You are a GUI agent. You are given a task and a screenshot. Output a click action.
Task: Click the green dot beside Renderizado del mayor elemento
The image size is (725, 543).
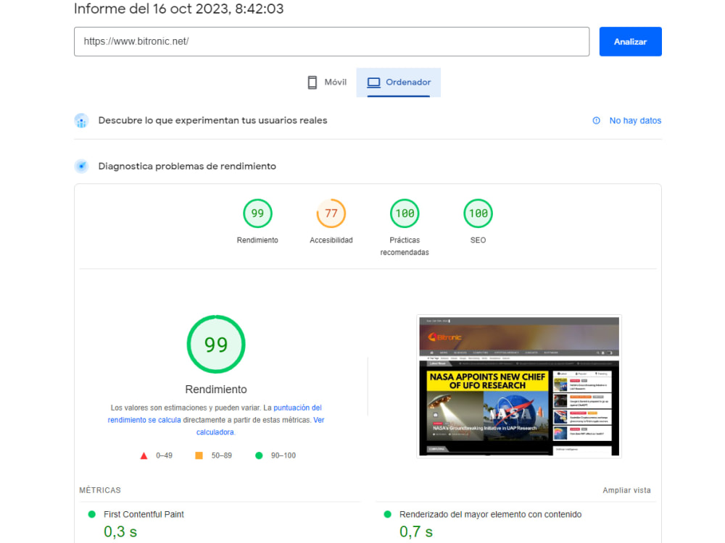(387, 514)
